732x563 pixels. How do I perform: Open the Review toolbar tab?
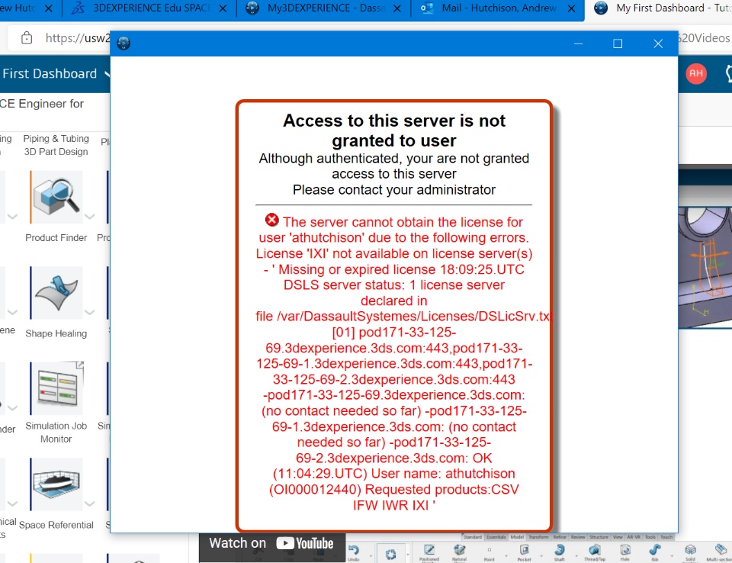(x=578, y=537)
